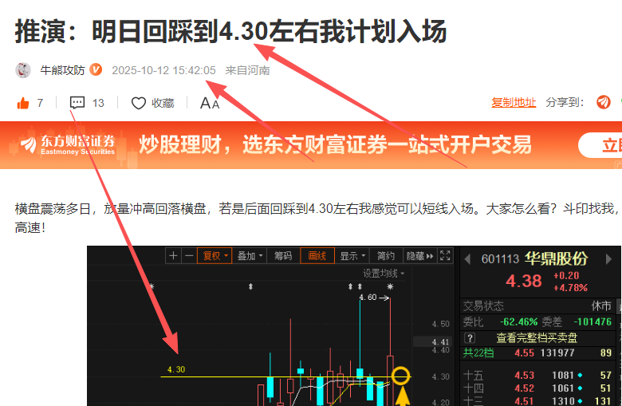Open 复权 dropdown in chart toolbar
The width and height of the screenshot is (622, 406).
[x=215, y=256]
